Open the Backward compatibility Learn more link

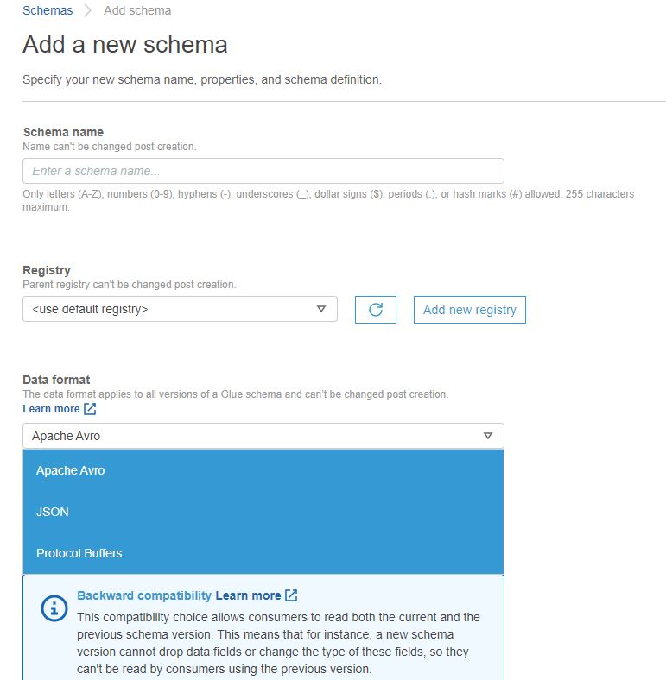(248, 595)
